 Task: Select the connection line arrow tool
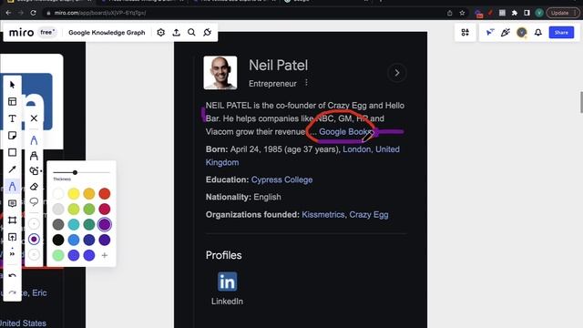(x=12, y=169)
